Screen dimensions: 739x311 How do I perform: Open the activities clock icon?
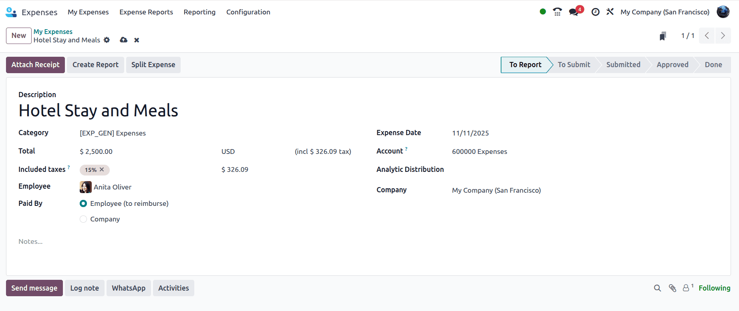[596, 12]
